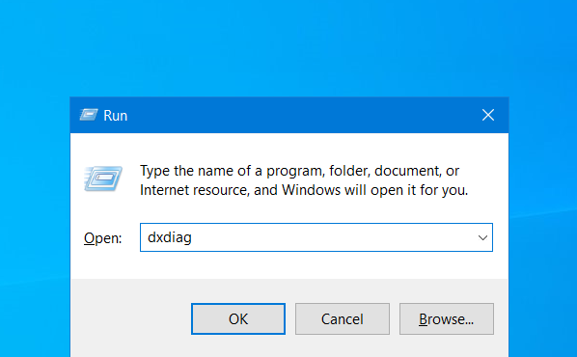Click the large Run program icon beside the description
The height and width of the screenshot is (357, 577).
(x=103, y=178)
